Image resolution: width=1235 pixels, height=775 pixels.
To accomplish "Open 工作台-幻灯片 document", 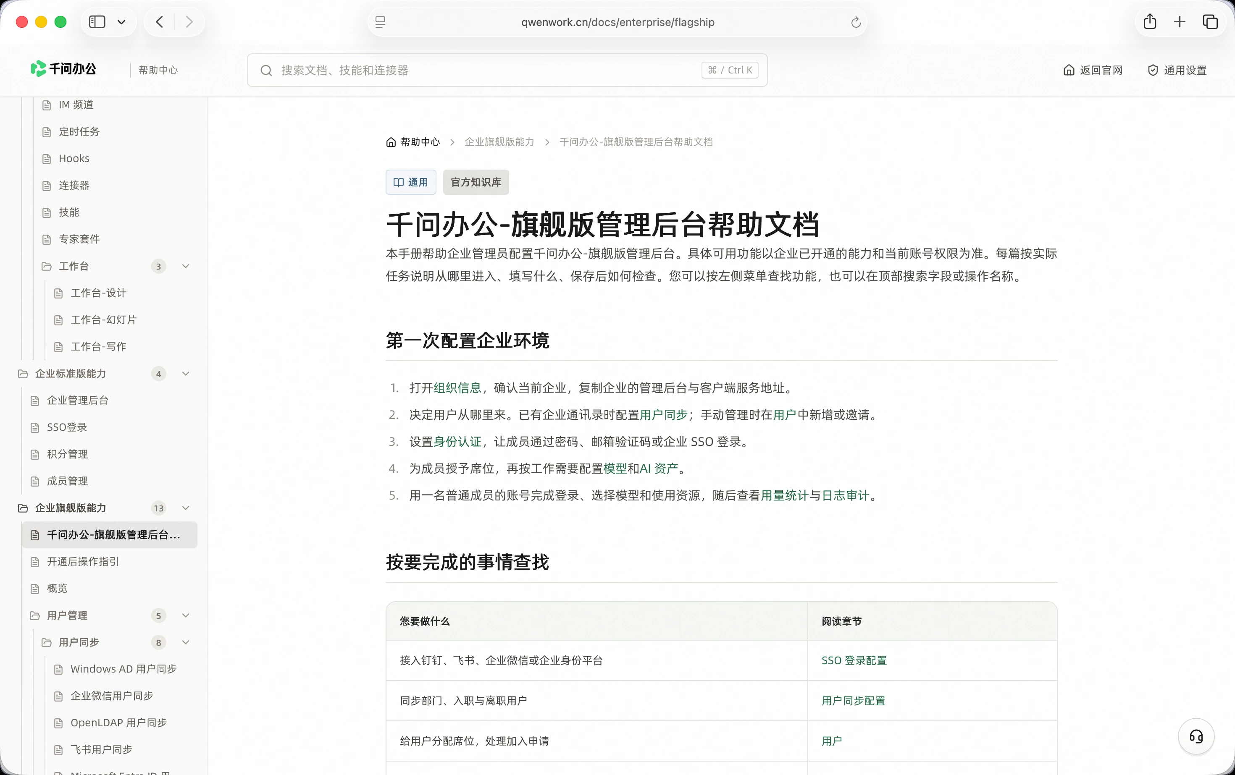I will [103, 320].
